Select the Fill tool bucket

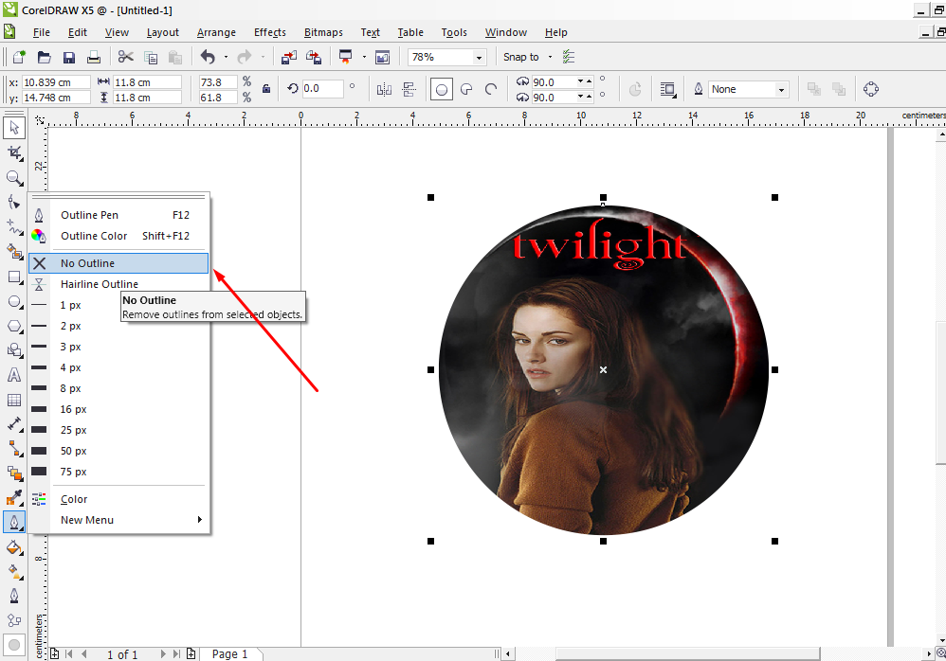coord(14,547)
